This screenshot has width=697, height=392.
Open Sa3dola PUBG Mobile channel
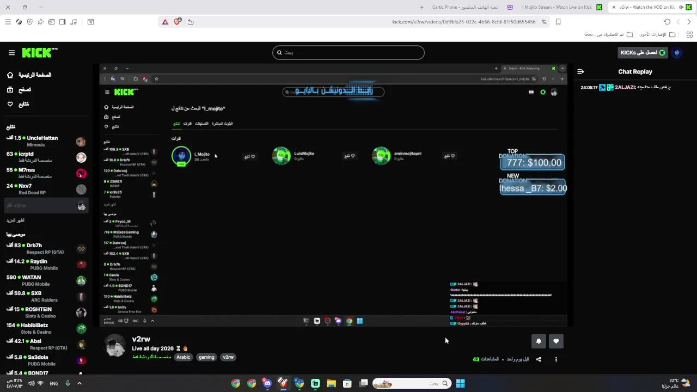click(46, 360)
